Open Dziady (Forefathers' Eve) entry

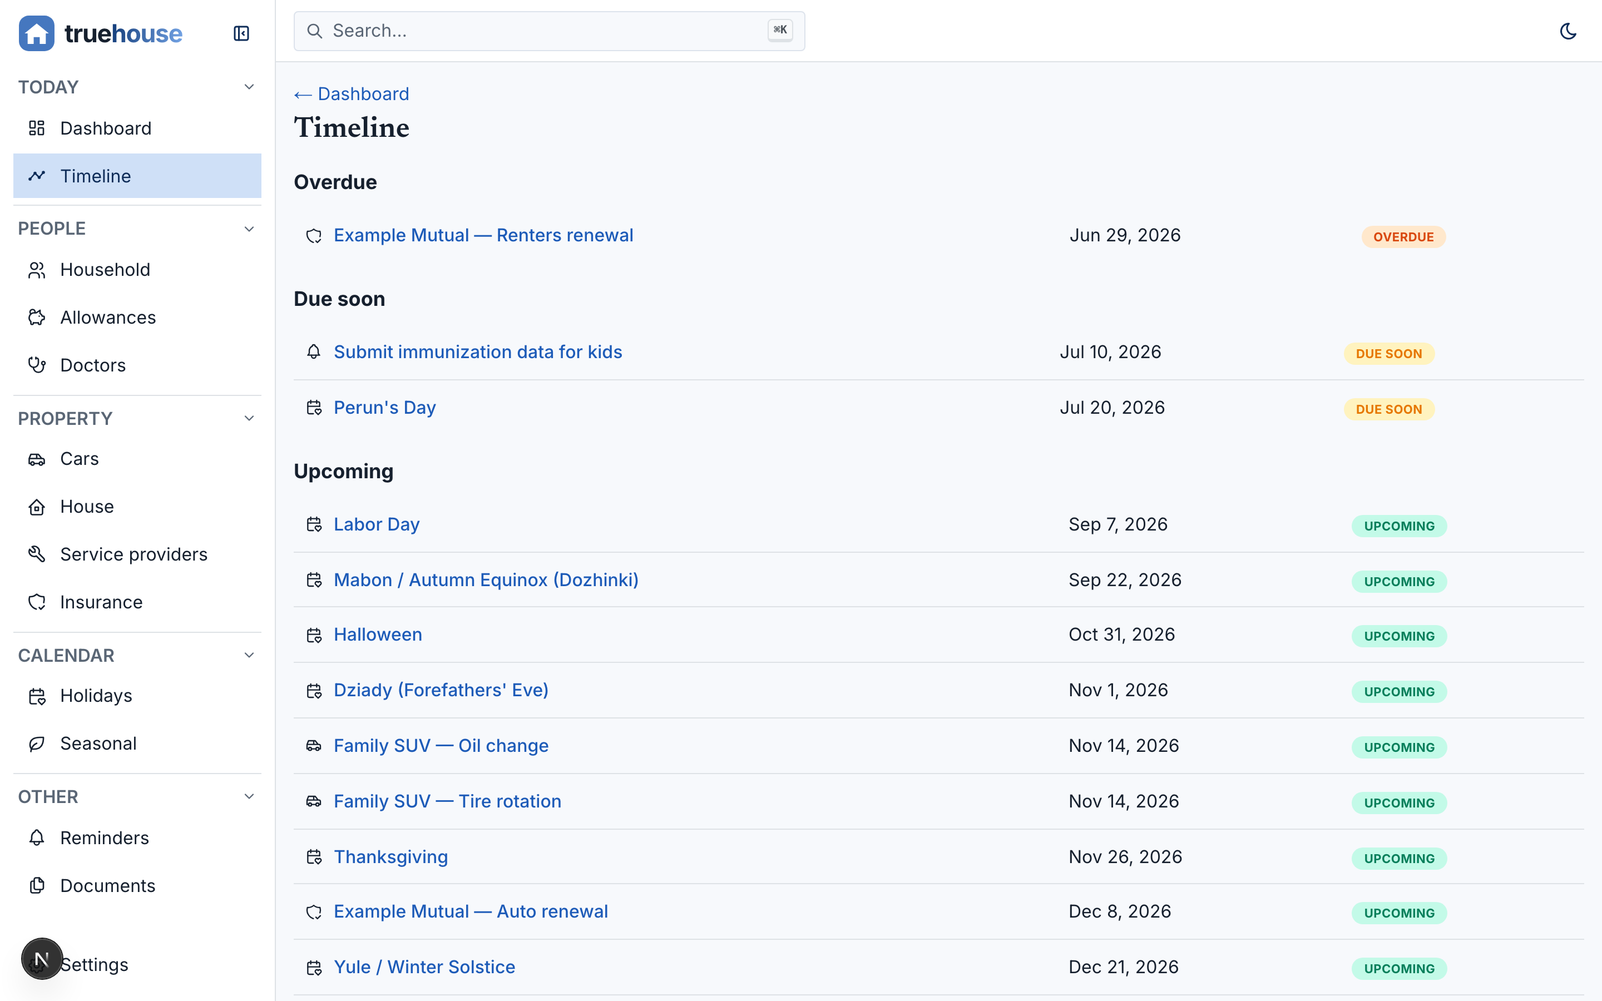click(441, 690)
